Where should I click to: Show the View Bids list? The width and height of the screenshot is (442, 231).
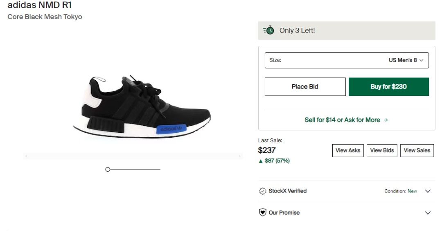(x=382, y=150)
